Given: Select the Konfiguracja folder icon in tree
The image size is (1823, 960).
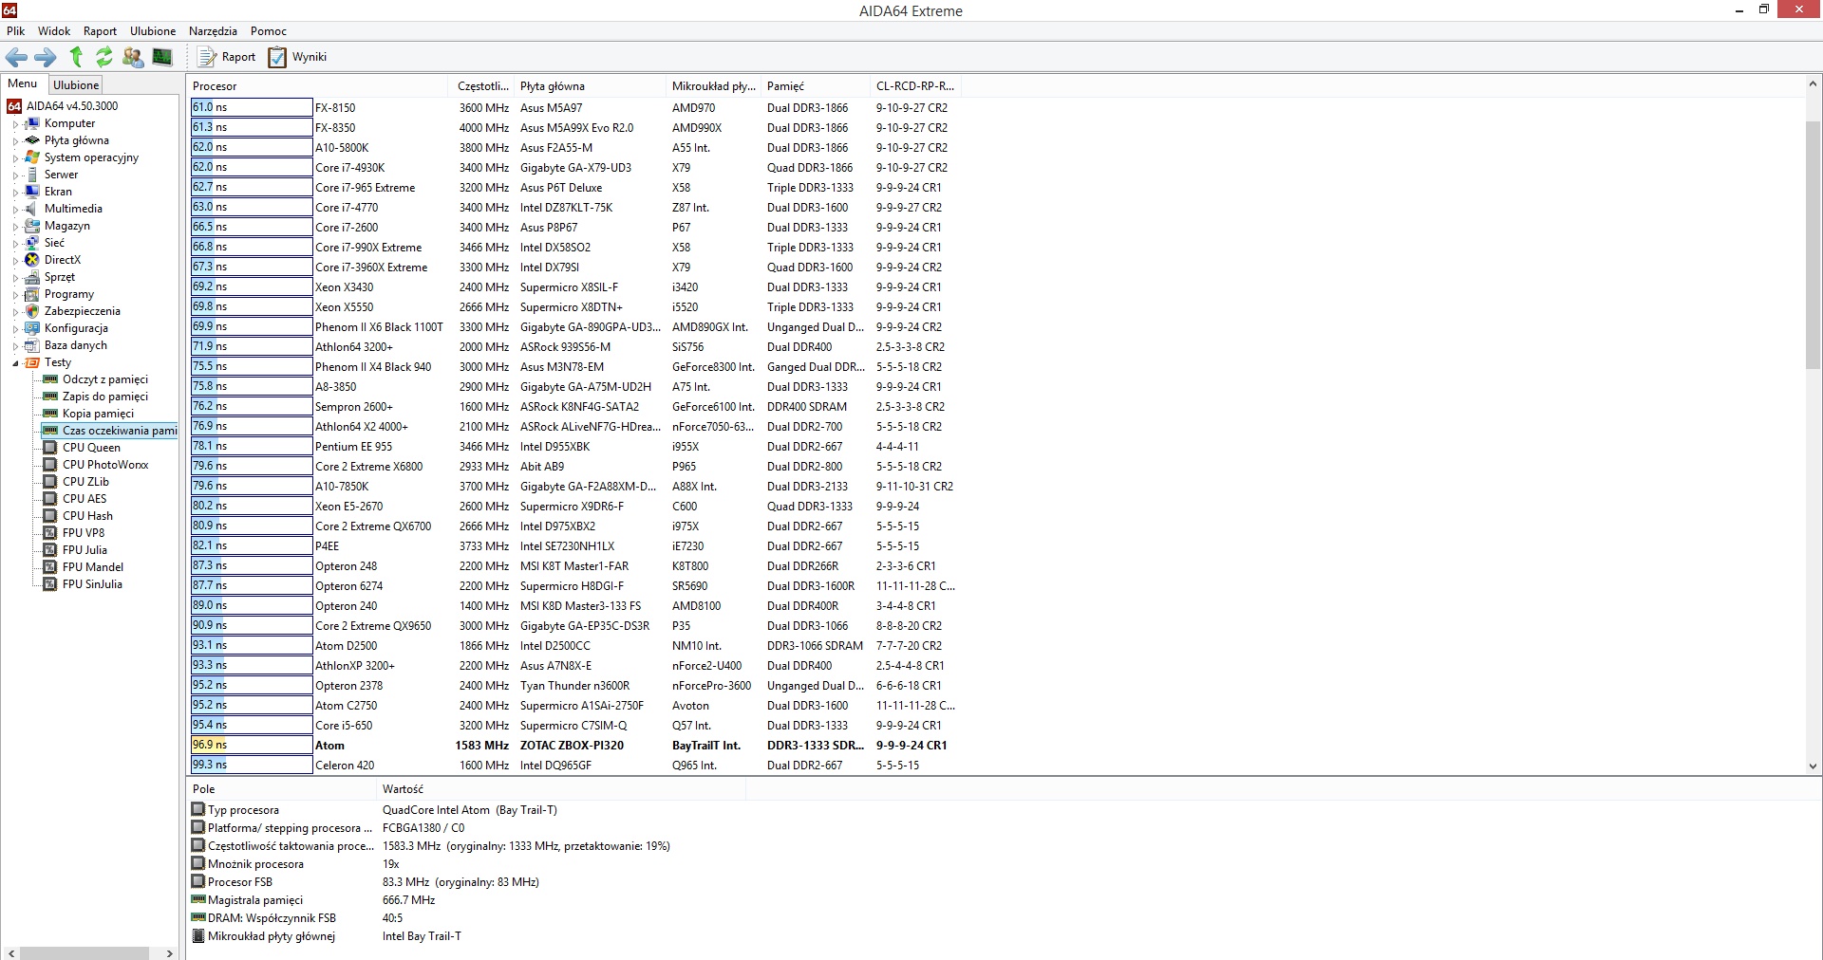Looking at the screenshot, I should pyautogui.click(x=32, y=328).
